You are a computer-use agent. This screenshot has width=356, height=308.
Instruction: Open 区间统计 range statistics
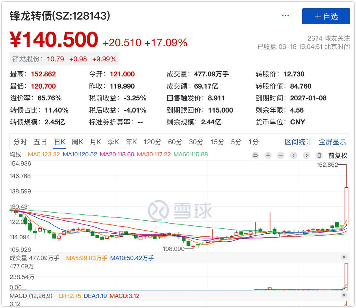pyautogui.click(x=298, y=142)
